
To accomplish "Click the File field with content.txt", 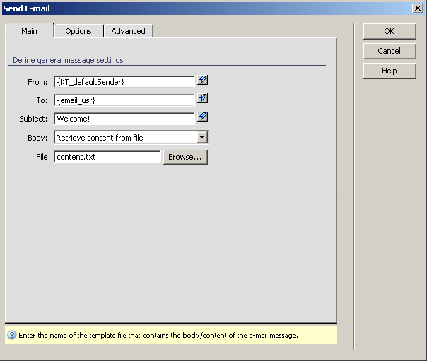I will coord(107,157).
